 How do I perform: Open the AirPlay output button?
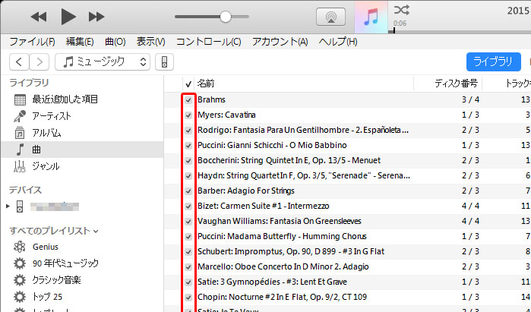point(330,17)
